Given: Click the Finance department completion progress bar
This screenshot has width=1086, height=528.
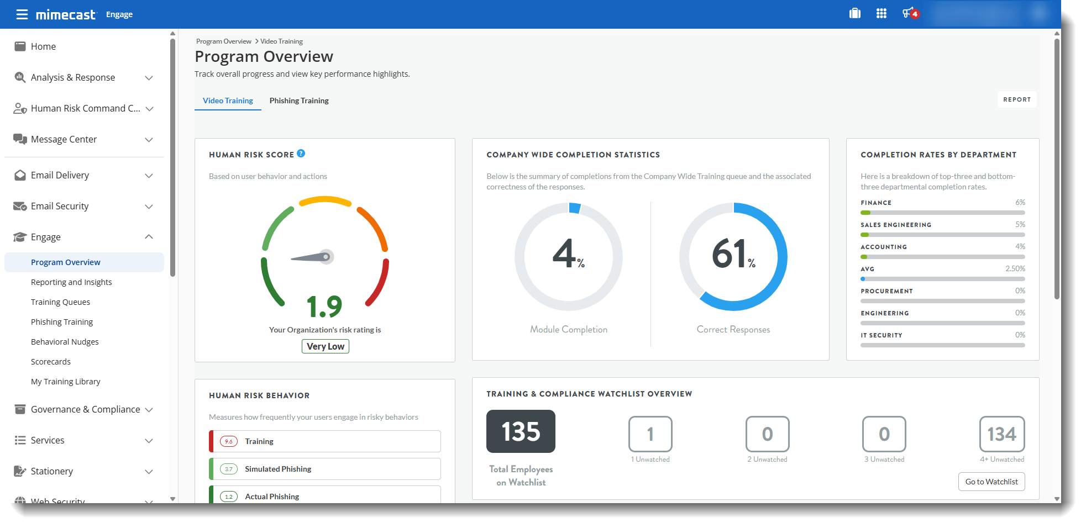Looking at the screenshot, I should point(942,212).
